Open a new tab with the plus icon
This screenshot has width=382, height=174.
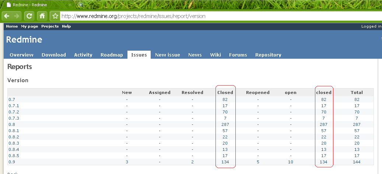tap(81, 5)
